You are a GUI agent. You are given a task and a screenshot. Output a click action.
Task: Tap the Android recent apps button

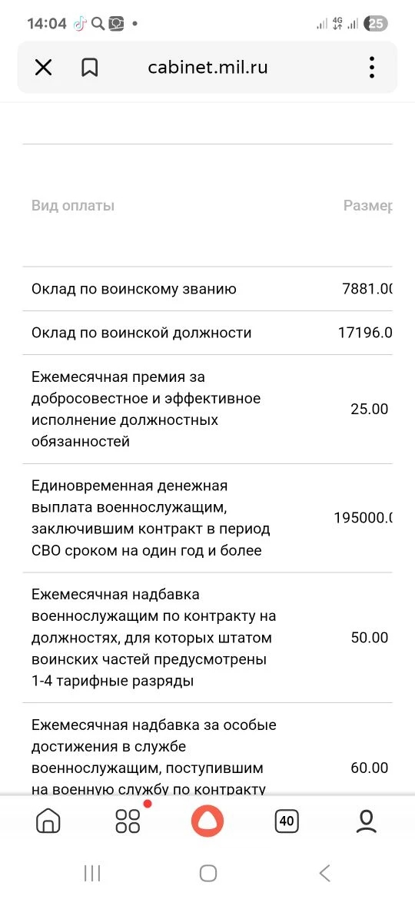tap(91, 873)
